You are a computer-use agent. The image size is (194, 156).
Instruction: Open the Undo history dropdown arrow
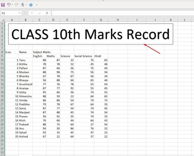[x=12, y=5]
